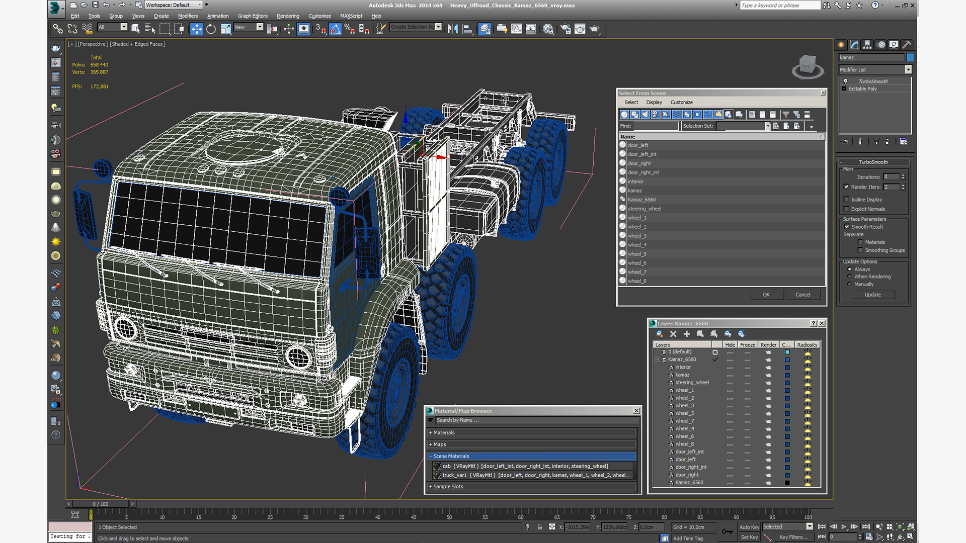Open the Mirror tool in main toolbar

click(453, 29)
